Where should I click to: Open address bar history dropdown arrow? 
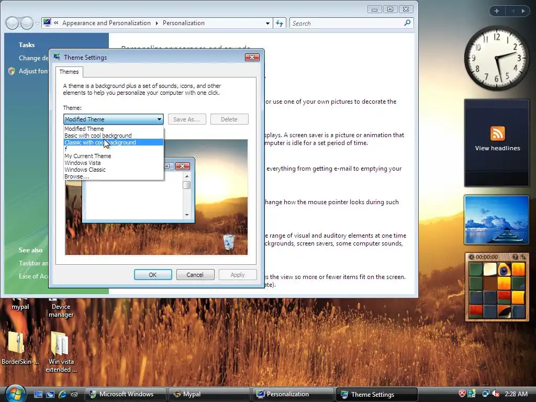coord(267,23)
